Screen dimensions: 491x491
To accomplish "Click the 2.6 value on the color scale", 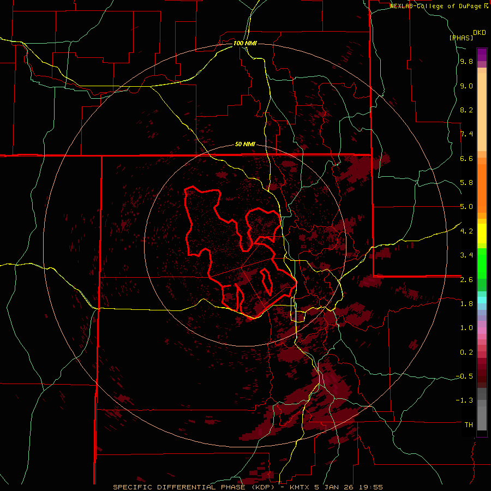I will click(466, 280).
